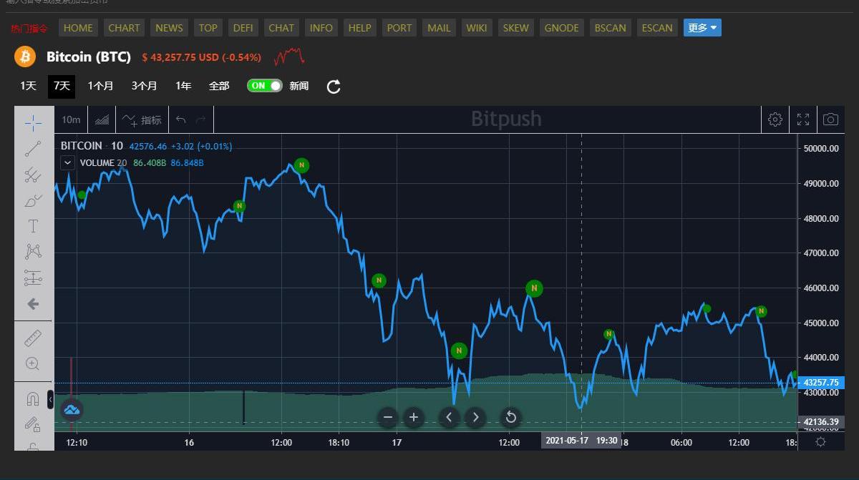Open the PORT command
This screenshot has width=859, height=480.
point(399,28)
